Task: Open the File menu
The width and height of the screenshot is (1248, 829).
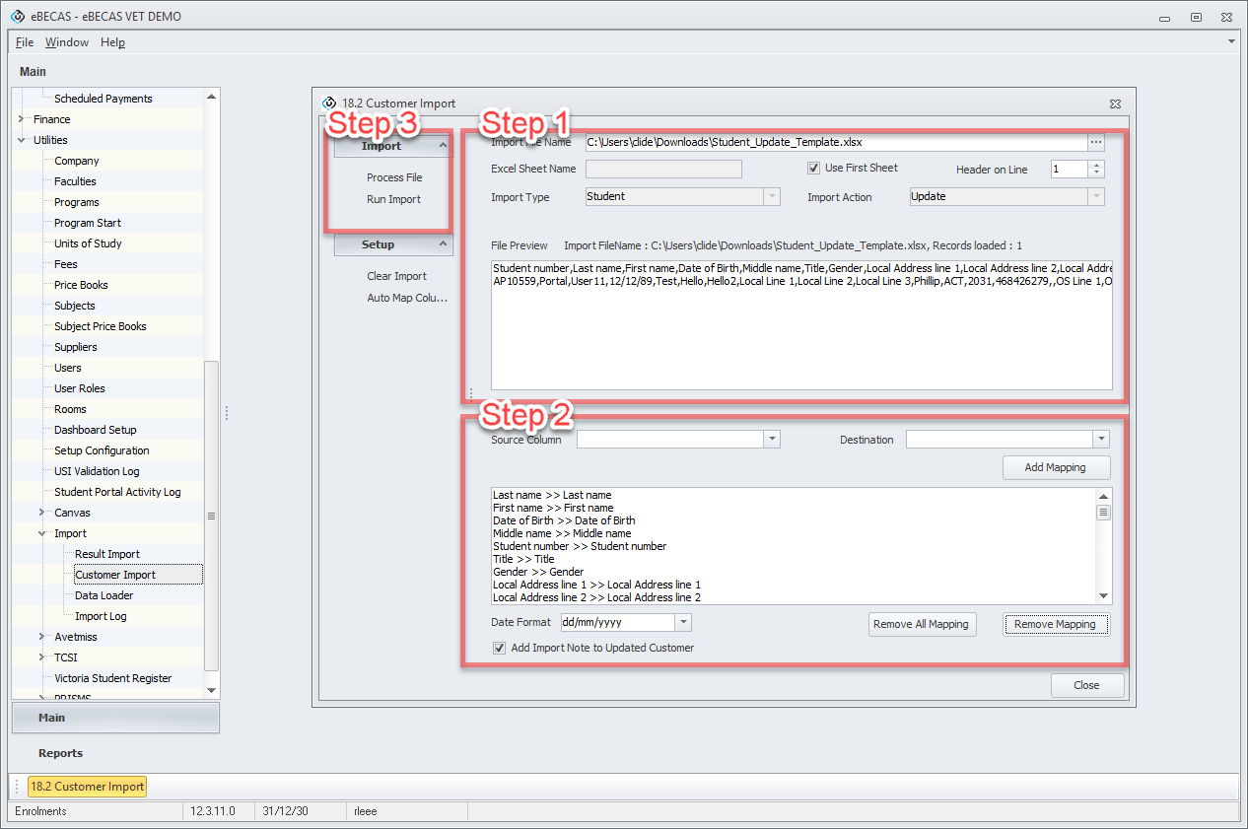Action: click(25, 42)
